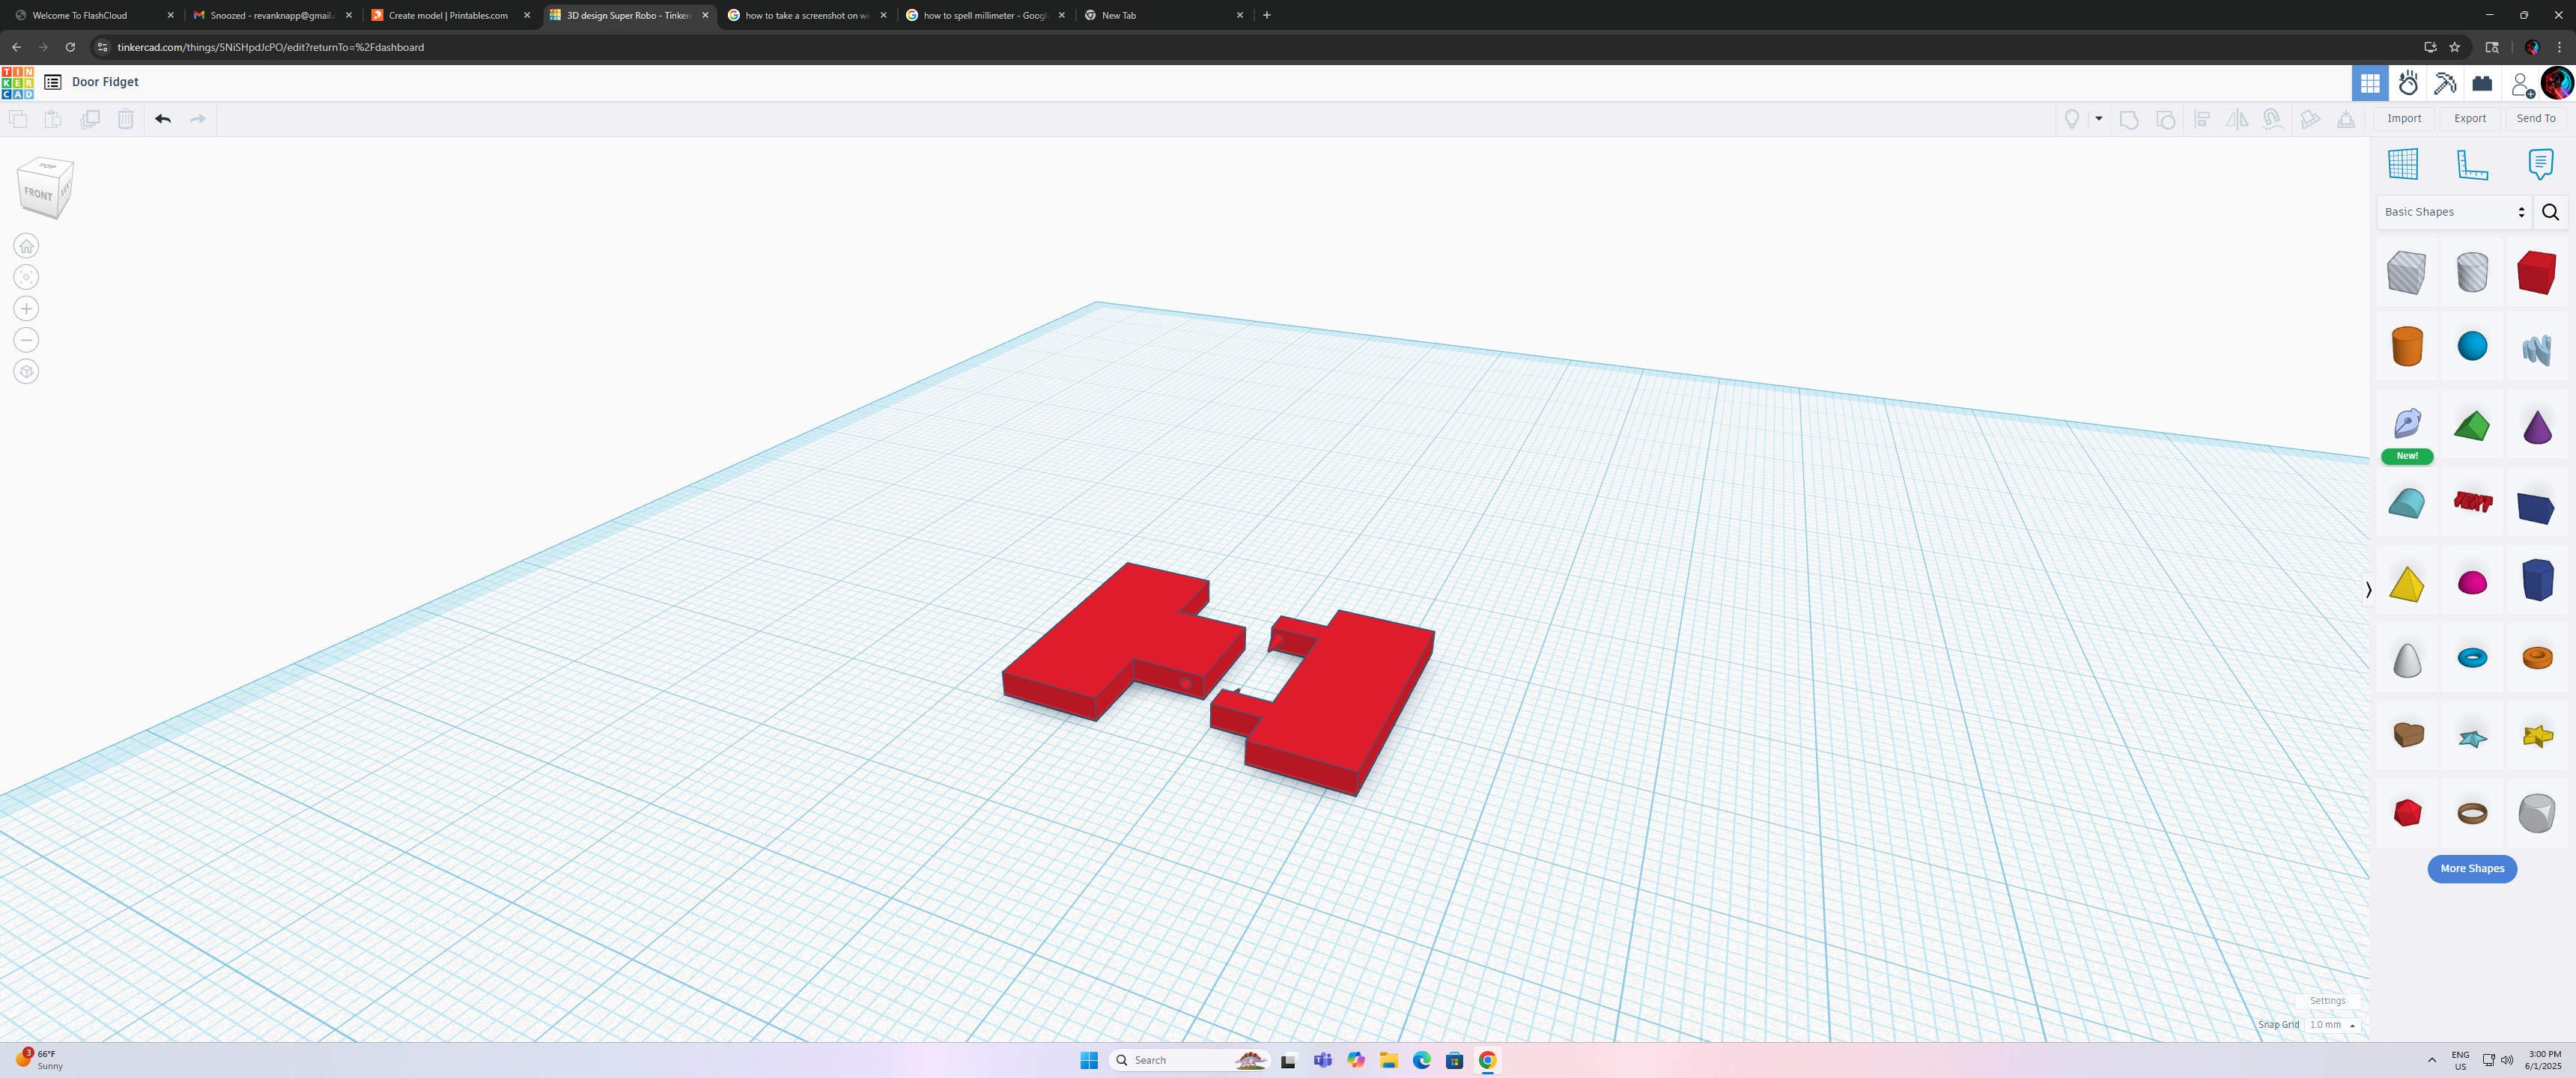Click the Export button
Viewport: 2576px width, 1078px height.
click(x=2470, y=118)
